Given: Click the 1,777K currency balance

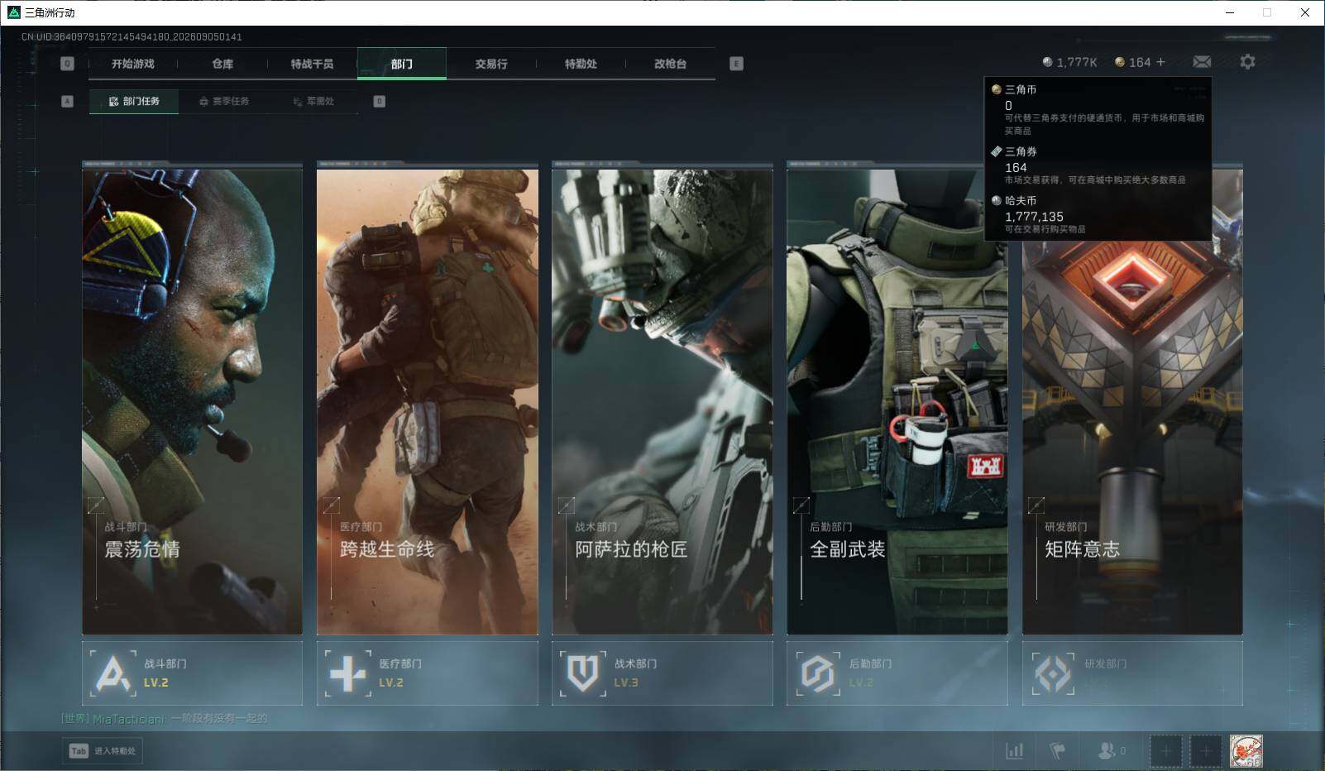Looking at the screenshot, I should [x=1077, y=62].
